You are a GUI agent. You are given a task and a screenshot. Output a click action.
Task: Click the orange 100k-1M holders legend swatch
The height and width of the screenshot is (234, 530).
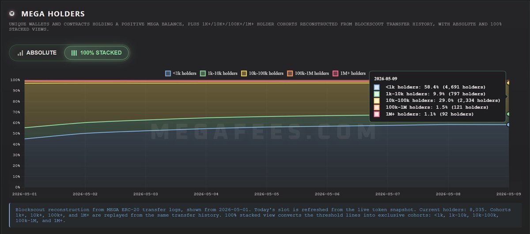click(x=290, y=73)
